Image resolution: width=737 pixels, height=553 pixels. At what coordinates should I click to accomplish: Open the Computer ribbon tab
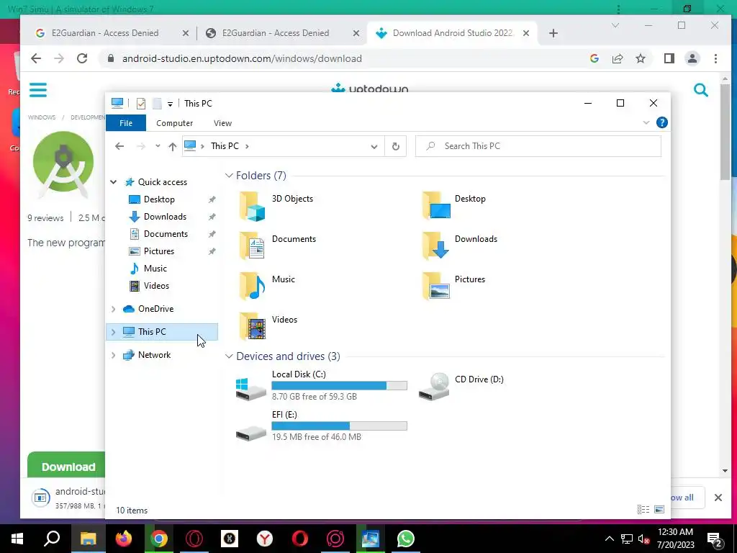coord(174,123)
